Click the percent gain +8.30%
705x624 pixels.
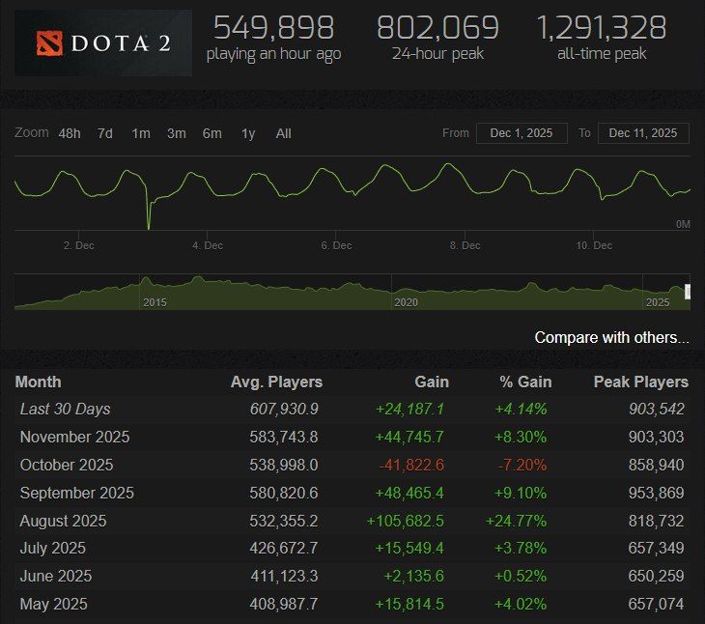pyautogui.click(x=521, y=437)
